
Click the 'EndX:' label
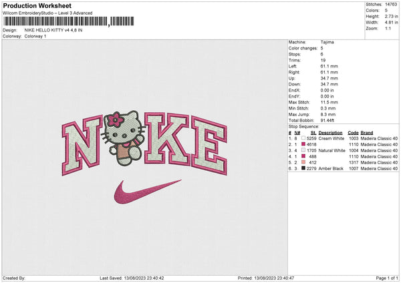pyautogui.click(x=294, y=90)
